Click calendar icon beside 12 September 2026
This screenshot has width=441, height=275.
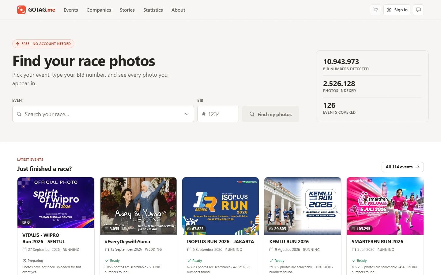[x=107, y=249]
